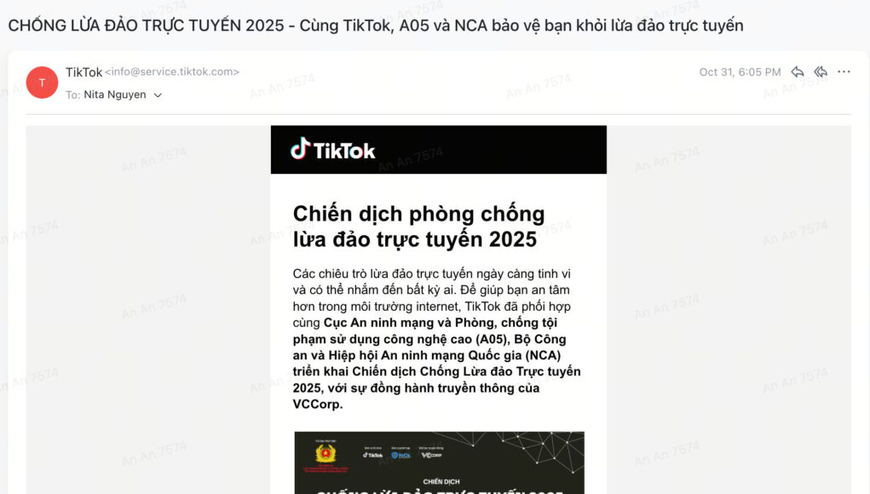Open the three-dot more actions menu

click(x=844, y=72)
